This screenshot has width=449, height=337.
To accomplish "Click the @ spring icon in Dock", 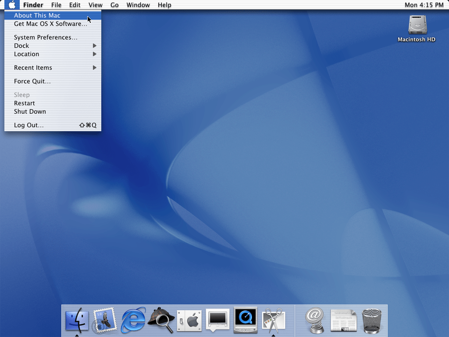I will (315, 321).
